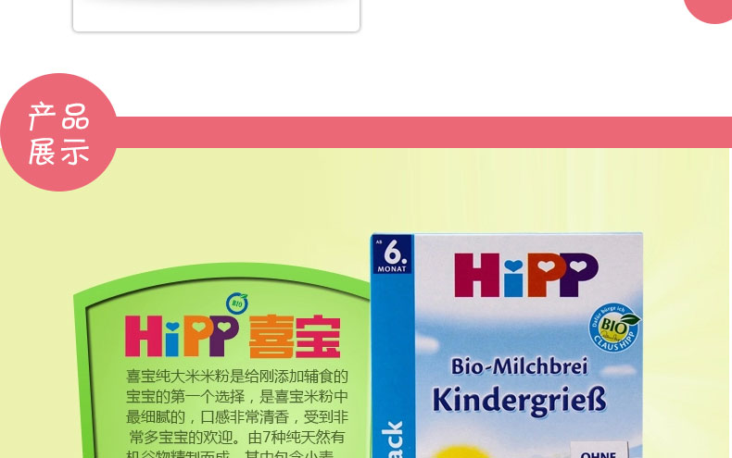Screen dimensions: 732x458
Task: Click the pink semicircle at top right corner
Action: [x=708, y=10]
